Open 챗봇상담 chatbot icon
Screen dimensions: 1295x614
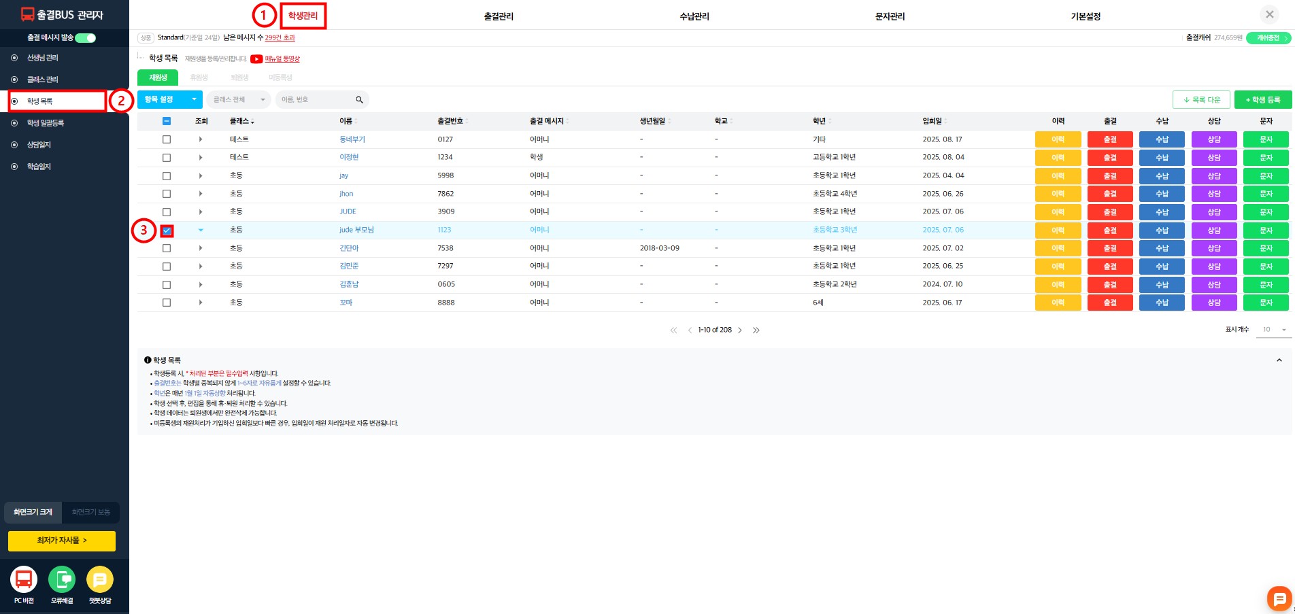click(x=100, y=579)
